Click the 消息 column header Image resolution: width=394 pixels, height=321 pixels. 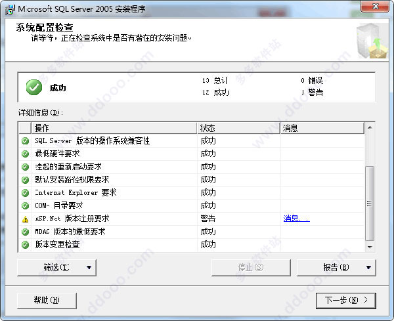click(x=322, y=128)
